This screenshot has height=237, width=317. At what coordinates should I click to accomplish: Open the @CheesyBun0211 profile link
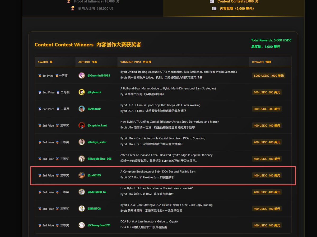pos(99,225)
